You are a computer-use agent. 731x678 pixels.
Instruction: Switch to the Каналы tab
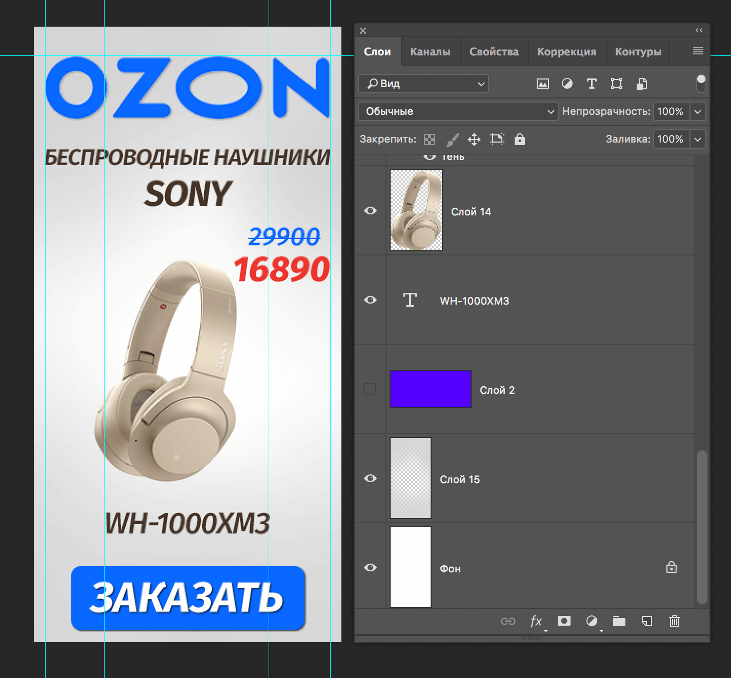coord(430,51)
